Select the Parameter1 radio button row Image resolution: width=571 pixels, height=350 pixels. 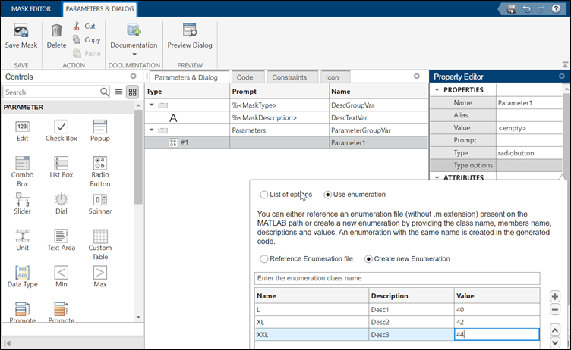(286, 142)
